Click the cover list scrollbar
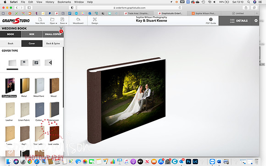Viewport: 266px width, 166px height. [x=63, y=77]
